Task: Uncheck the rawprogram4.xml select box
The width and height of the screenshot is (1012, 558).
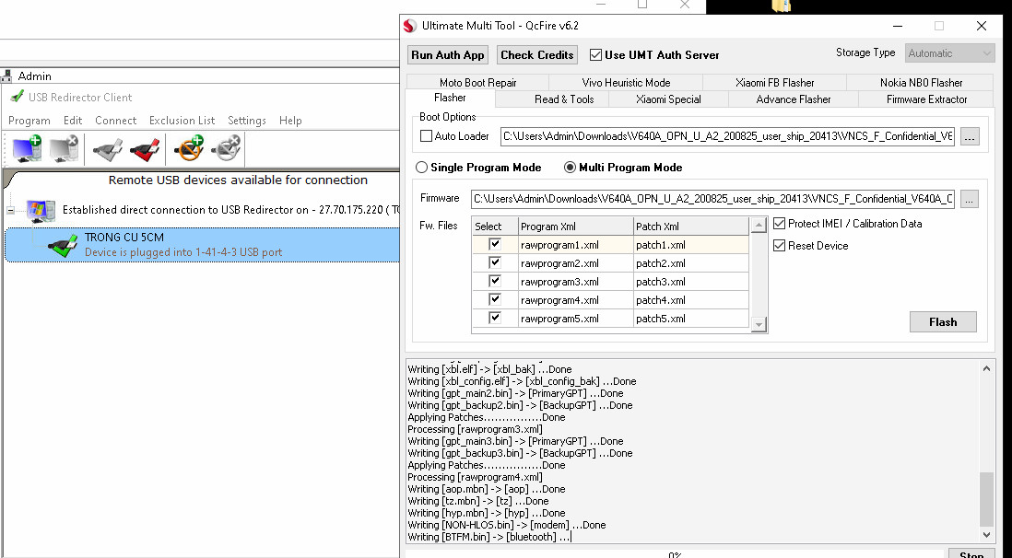Action: pos(495,299)
